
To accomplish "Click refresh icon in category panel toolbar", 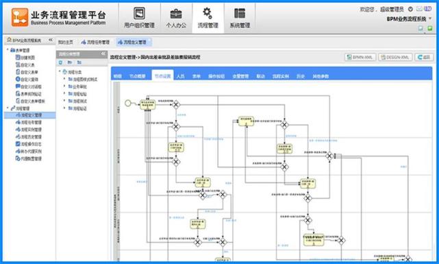I will (61, 62).
